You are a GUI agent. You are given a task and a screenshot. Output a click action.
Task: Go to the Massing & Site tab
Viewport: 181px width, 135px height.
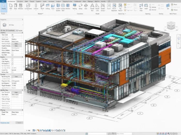click(x=68, y=1)
